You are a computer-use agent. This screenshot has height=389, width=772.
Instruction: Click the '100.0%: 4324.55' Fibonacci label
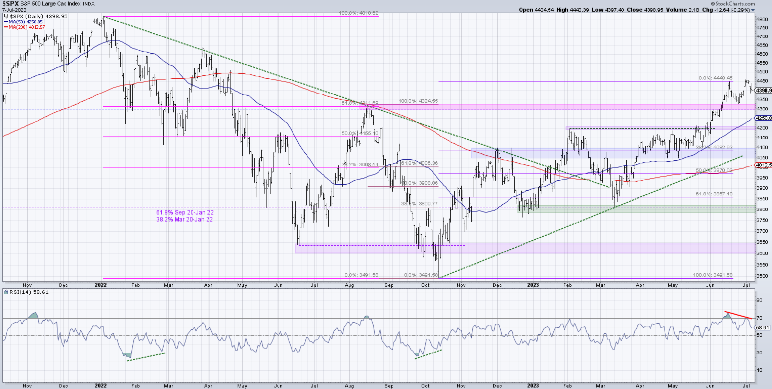click(418, 101)
